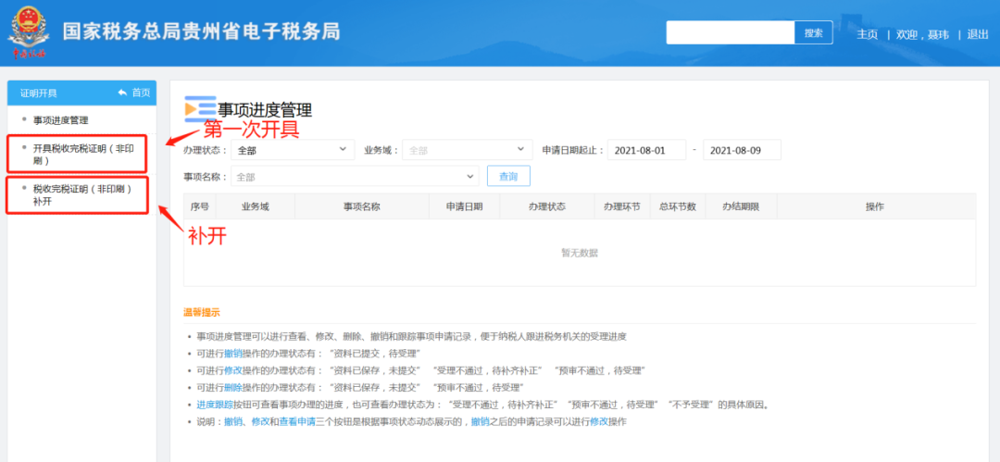1000x462 pixels.
Task: Click the 首页 link in sidebar header
Action: tap(141, 93)
